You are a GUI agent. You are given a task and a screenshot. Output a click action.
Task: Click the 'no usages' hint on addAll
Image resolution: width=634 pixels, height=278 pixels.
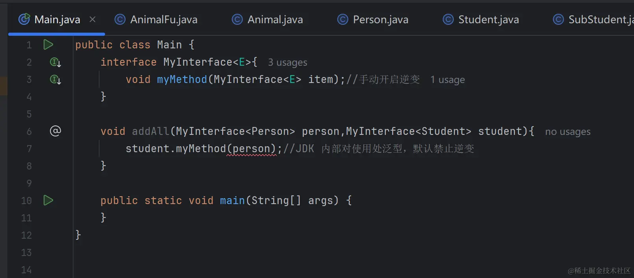pyautogui.click(x=567, y=132)
